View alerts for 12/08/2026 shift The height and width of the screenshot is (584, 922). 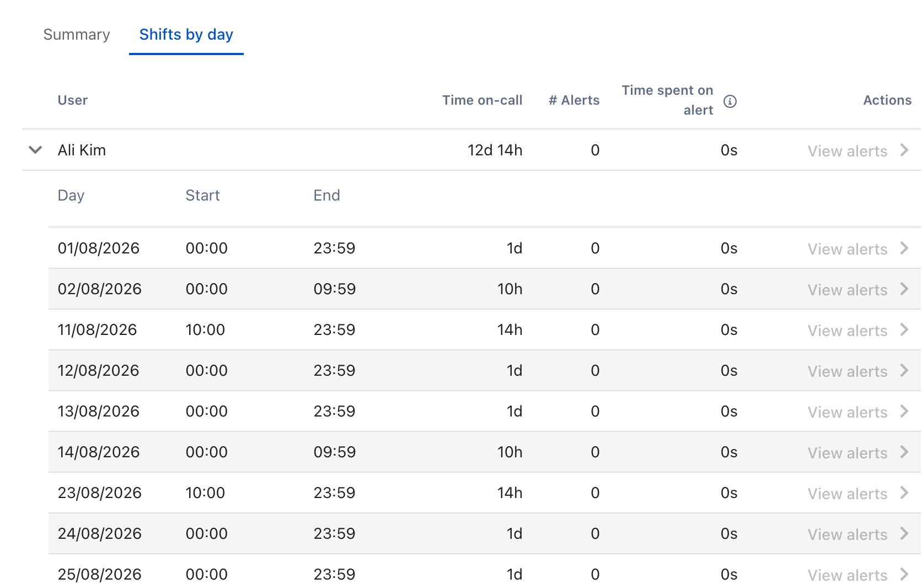(x=848, y=371)
